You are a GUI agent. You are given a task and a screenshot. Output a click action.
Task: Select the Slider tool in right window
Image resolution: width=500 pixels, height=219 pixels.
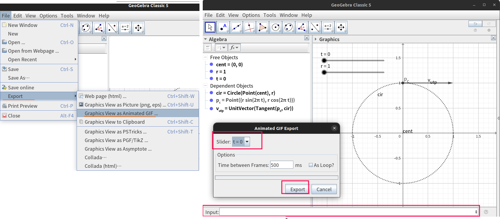(x=328, y=27)
